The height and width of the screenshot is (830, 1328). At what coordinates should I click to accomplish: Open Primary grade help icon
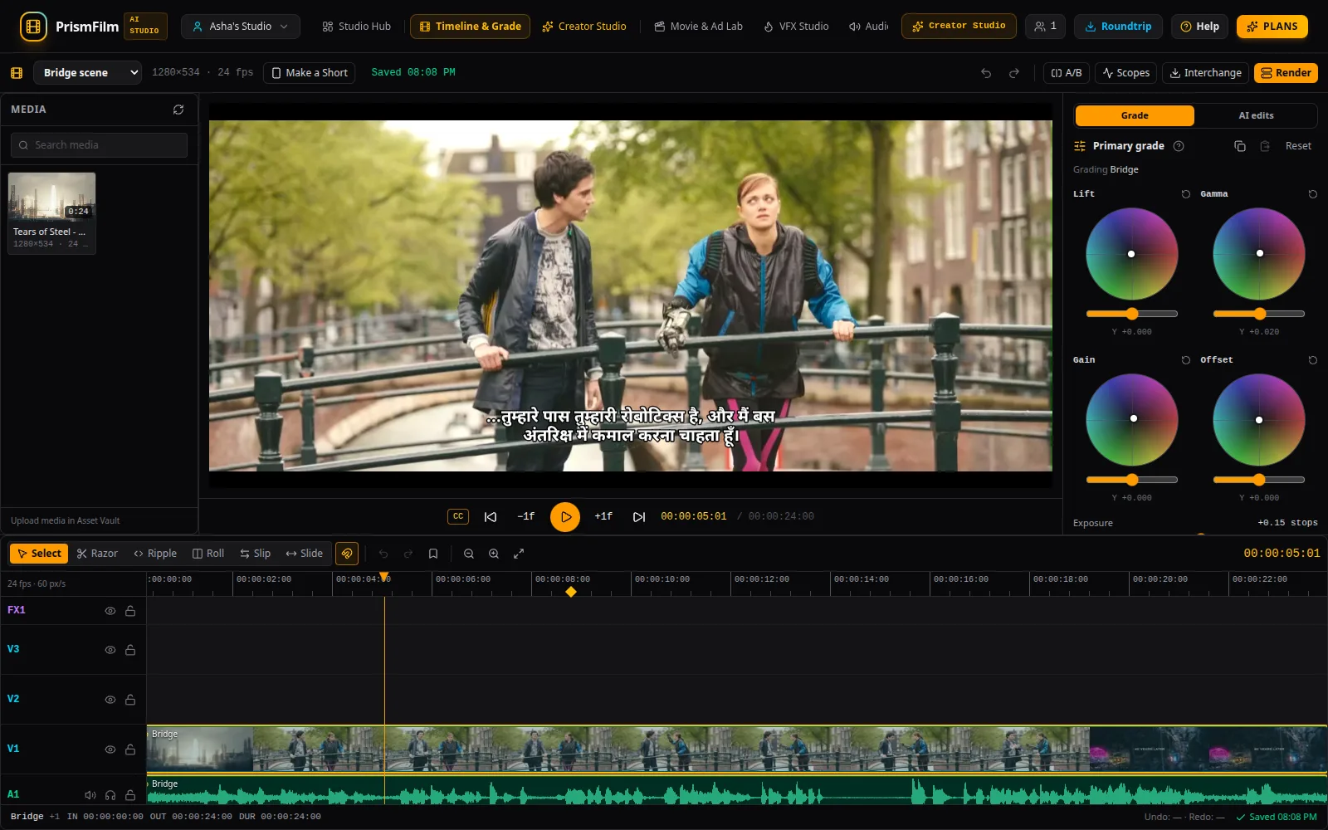coord(1179,146)
